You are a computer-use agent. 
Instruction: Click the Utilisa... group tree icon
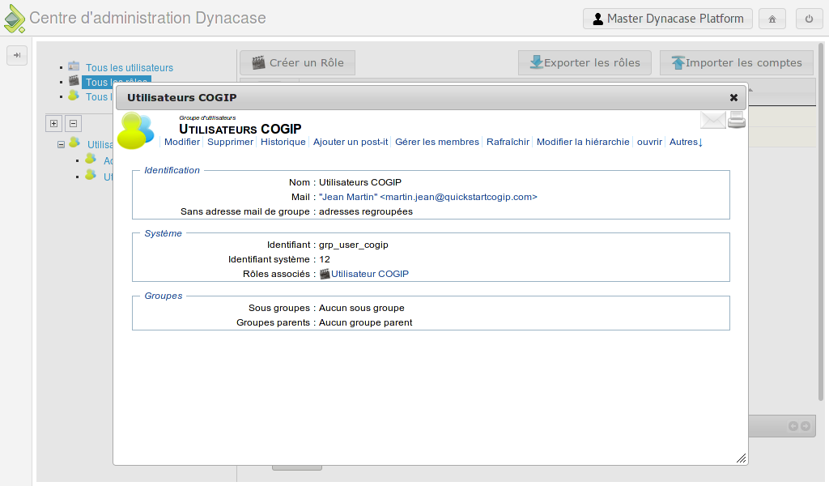tap(74, 143)
